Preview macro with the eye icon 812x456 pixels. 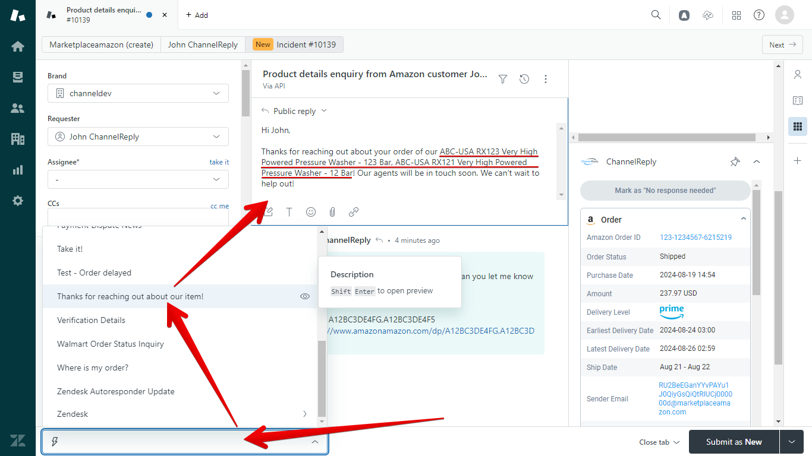(305, 296)
